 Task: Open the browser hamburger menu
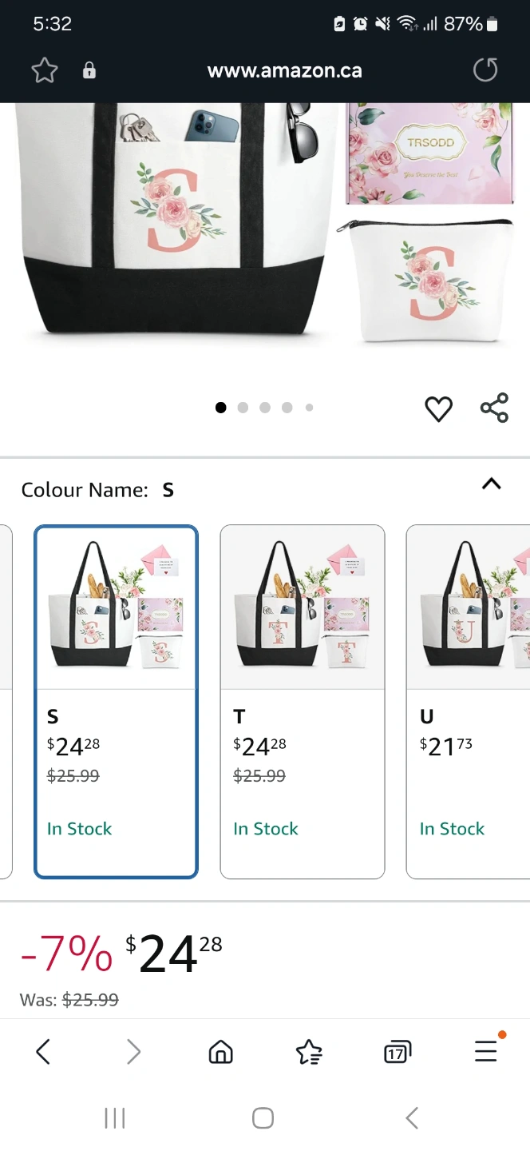tap(485, 1052)
